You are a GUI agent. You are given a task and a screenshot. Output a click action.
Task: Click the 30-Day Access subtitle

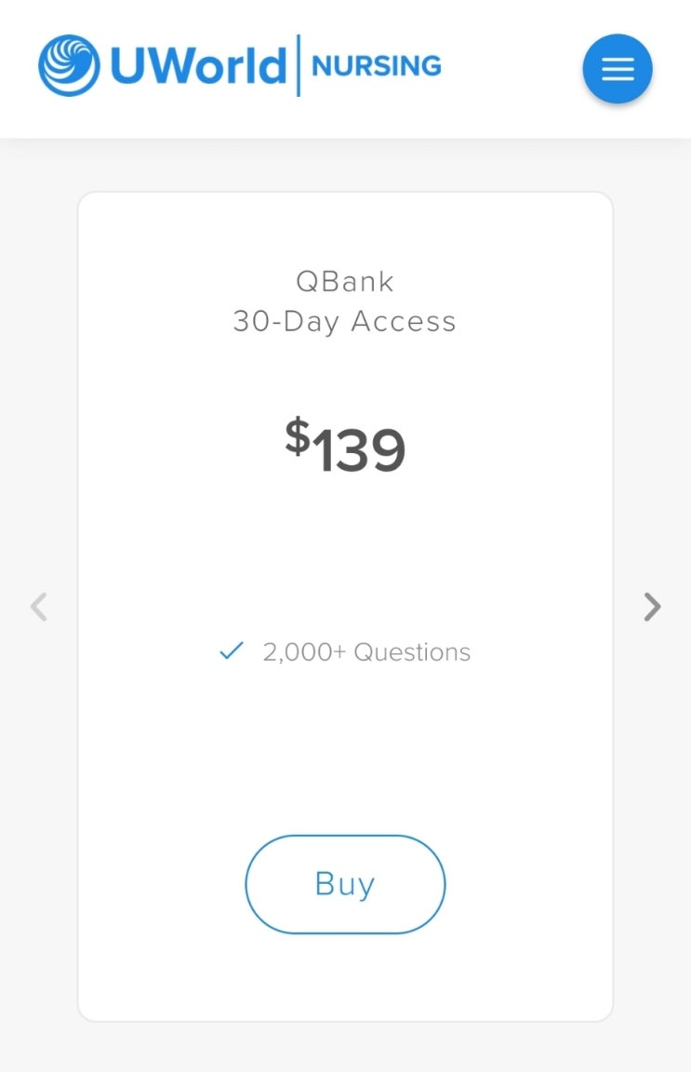(x=345, y=322)
